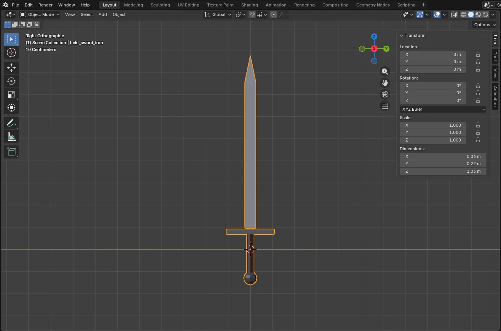This screenshot has width=501, height=331.
Task: Click the Blender logo menu
Action: point(5,5)
